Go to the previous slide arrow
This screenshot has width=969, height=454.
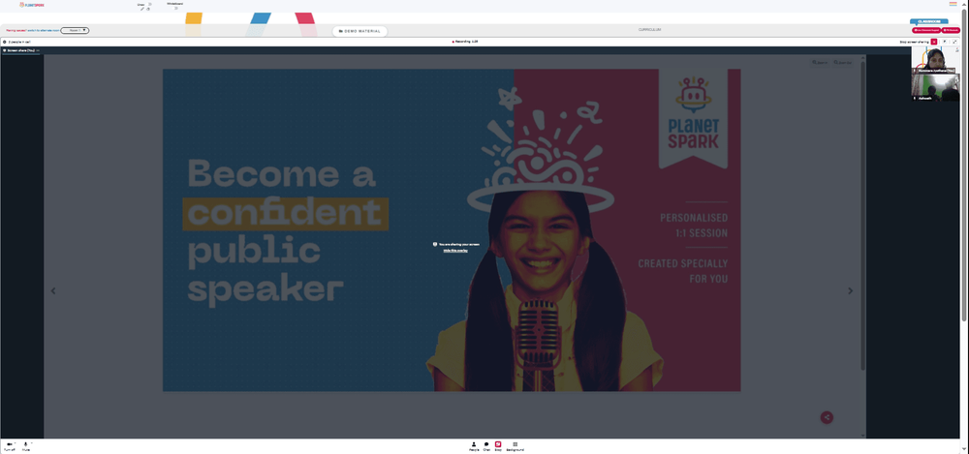53,291
